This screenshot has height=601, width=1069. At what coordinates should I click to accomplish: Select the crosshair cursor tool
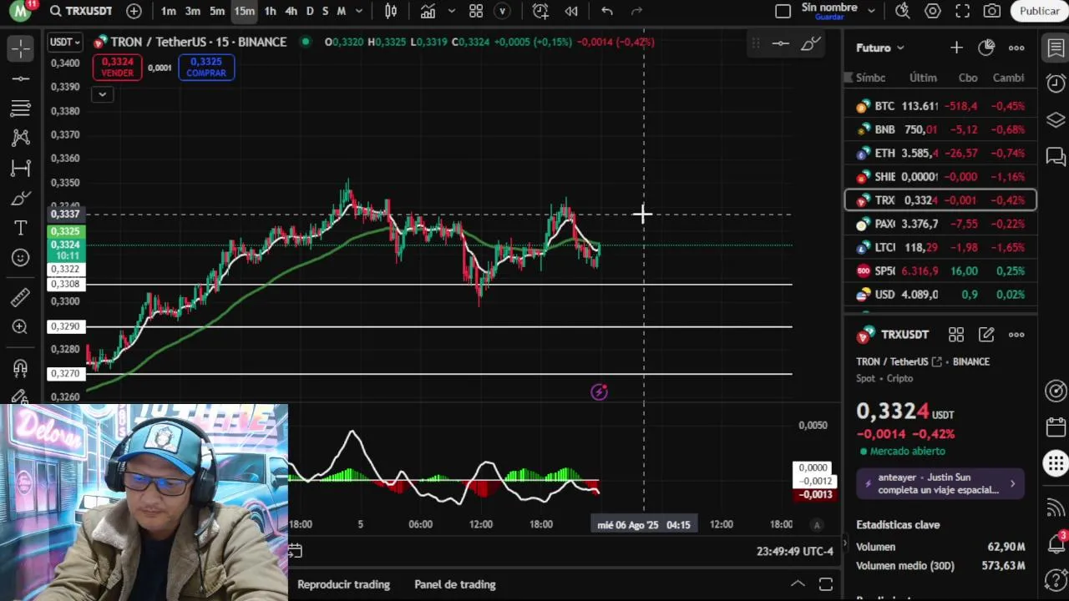pyautogui.click(x=21, y=48)
